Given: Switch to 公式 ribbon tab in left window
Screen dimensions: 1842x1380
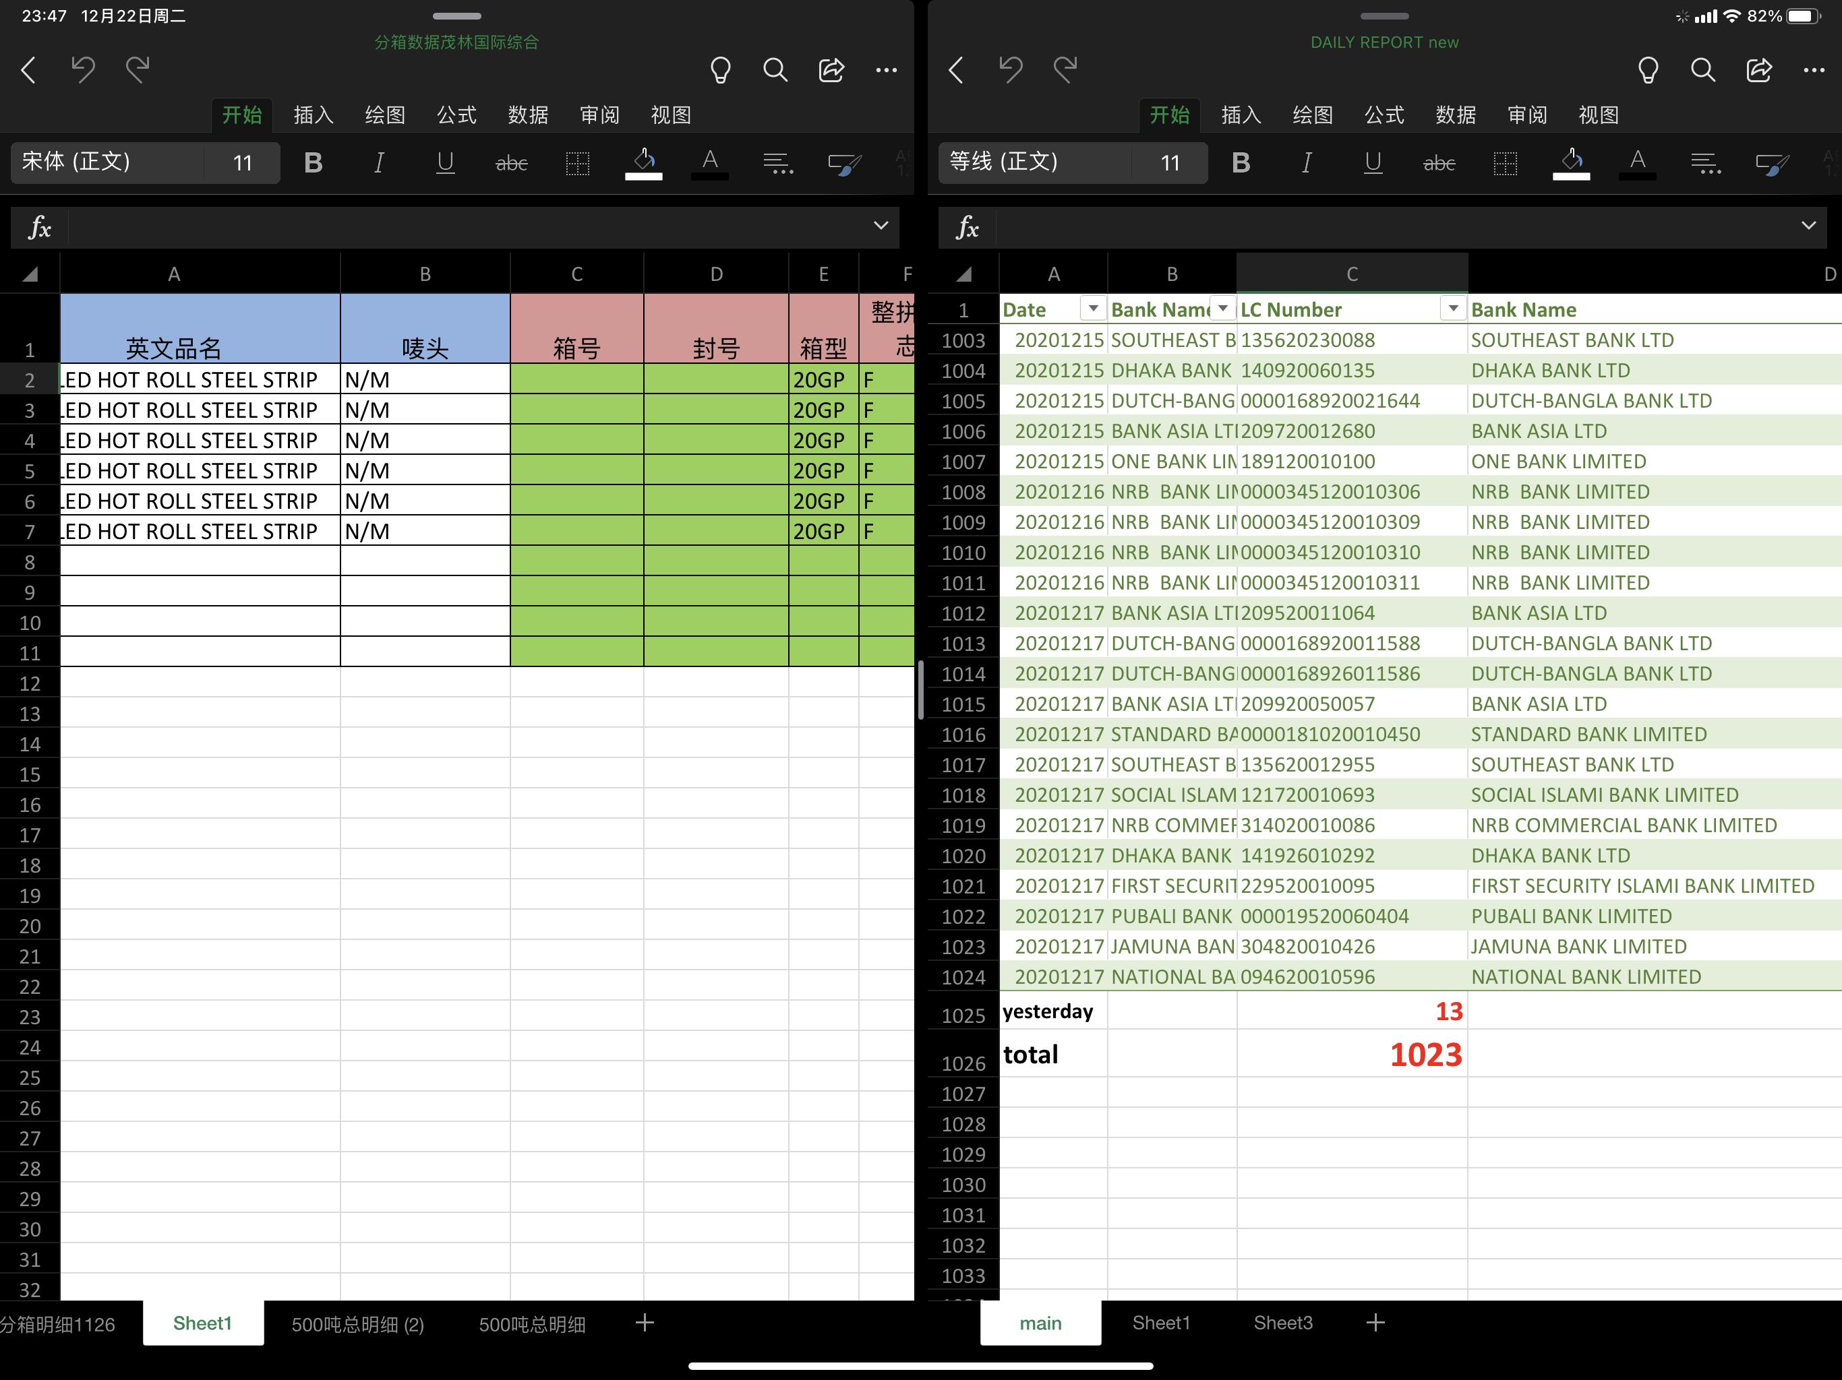Looking at the screenshot, I should pyautogui.click(x=456, y=115).
